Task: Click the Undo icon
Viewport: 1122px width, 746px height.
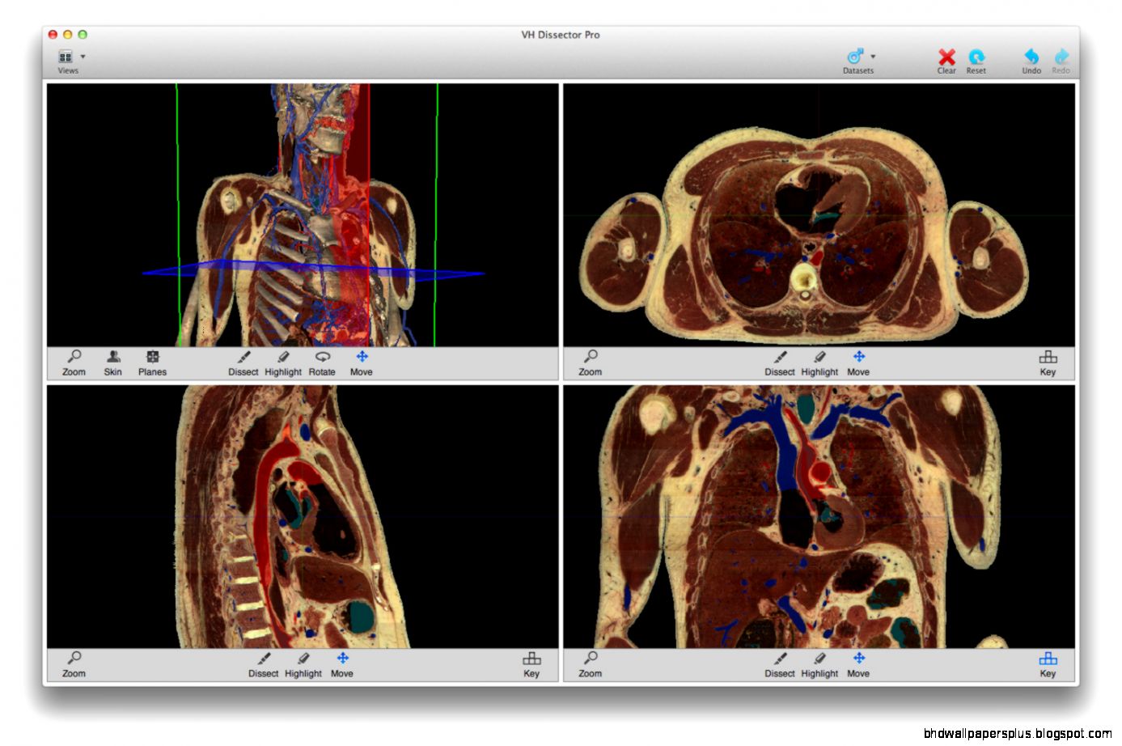Action: click(1031, 59)
